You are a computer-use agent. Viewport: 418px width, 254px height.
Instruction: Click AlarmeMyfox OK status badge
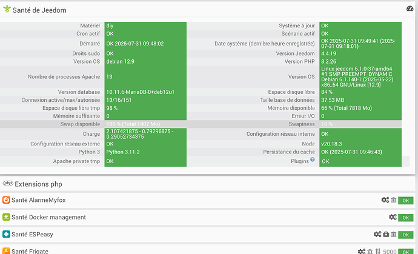point(405,201)
